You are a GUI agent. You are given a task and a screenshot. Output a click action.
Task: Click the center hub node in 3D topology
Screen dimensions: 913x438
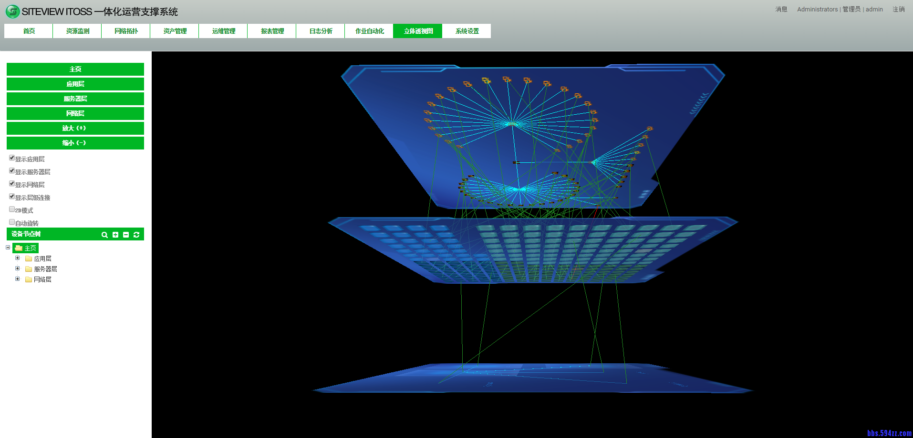coord(512,124)
